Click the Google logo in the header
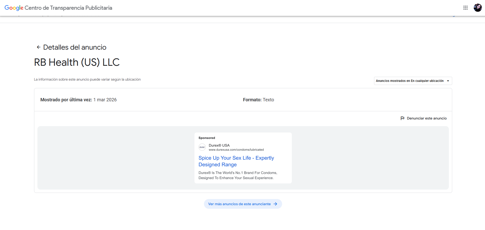The image size is (485, 230). coord(14,8)
